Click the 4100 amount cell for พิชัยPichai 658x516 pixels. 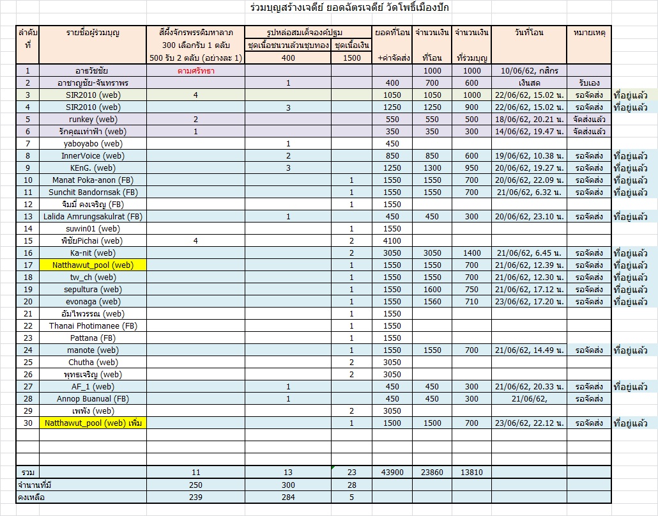[x=392, y=241]
